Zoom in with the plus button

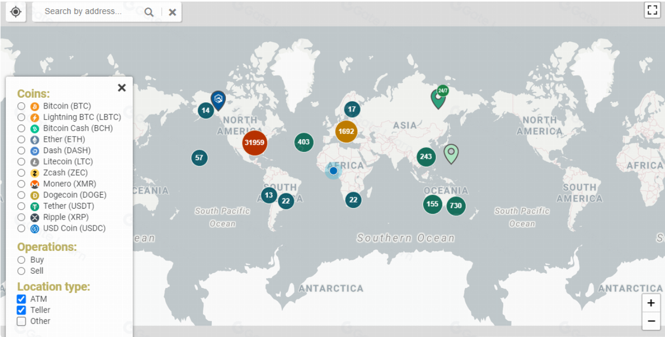click(651, 303)
